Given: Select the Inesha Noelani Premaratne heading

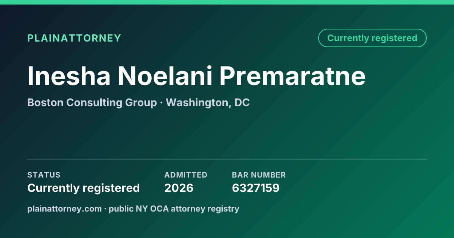Looking at the screenshot, I should tap(196, 76).
